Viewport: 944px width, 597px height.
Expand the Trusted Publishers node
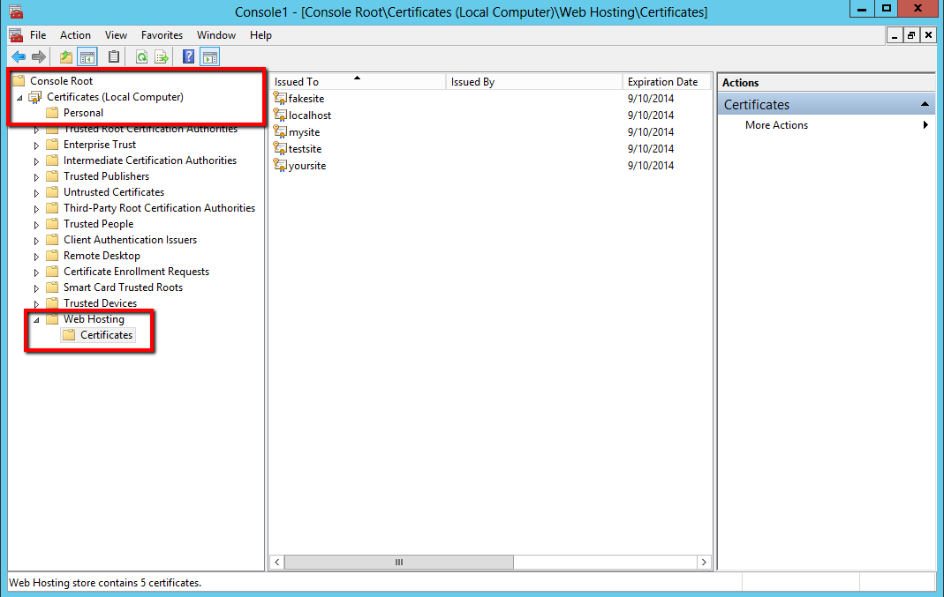click(x=36, y=176)
